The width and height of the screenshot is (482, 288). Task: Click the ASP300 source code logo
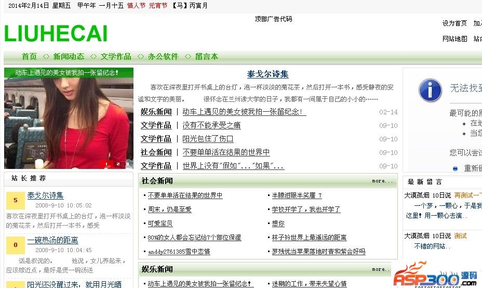pyautogui.click(x=435, y=275)
